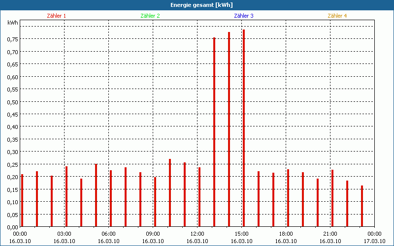Click the 15:00 x-axis time label
Viewport: 394px width, 246px height.
241,234
